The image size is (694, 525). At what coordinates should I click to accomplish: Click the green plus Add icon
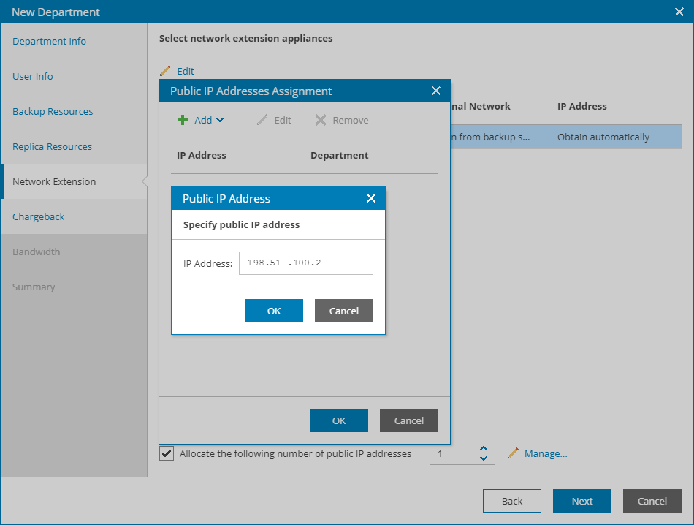183,120
